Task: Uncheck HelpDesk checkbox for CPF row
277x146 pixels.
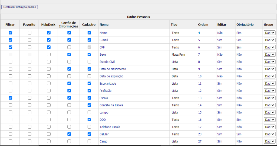Action: (x=49, y=47)
